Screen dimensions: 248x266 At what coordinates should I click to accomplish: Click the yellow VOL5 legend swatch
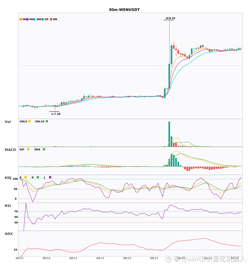tap(29, 121)
